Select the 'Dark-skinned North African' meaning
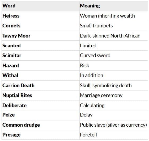The height and width of the screenshot is (141, 149). pyautogui.click(x=110, y=36)
